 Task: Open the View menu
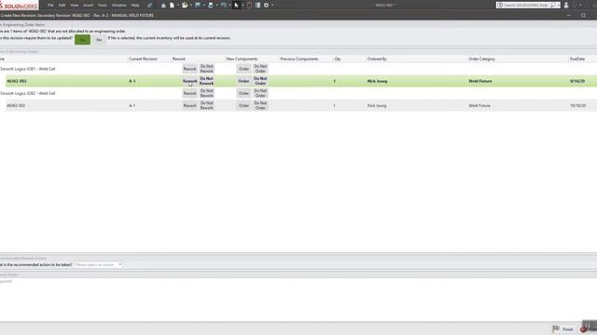coord(75,6)
